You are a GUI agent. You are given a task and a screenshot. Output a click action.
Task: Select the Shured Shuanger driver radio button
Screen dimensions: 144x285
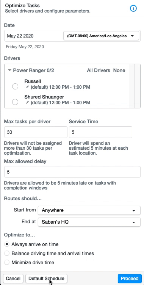tap(15, 102)
